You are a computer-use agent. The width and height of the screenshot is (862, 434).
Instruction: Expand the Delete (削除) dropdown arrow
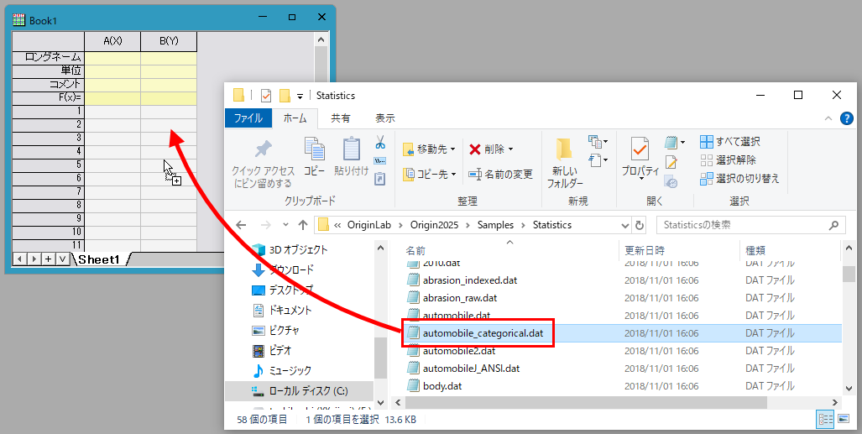pos(512,149)
